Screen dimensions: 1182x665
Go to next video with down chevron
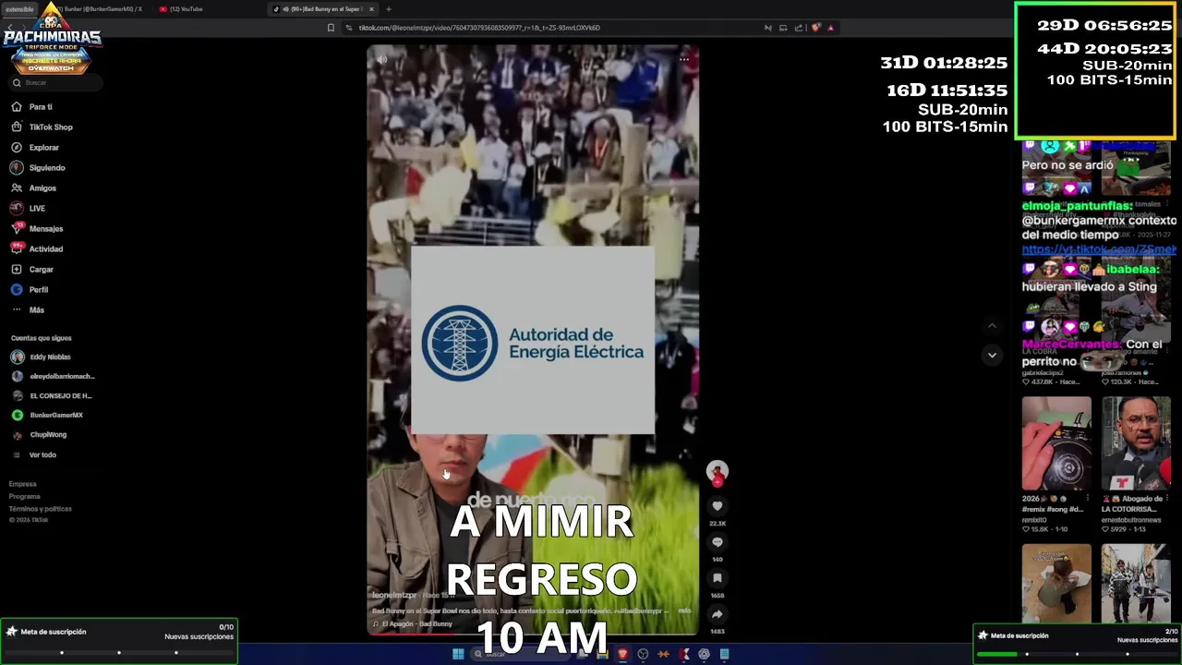click(992, 355)
